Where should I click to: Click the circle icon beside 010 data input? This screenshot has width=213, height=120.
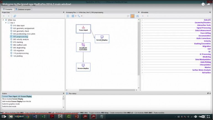11,25
